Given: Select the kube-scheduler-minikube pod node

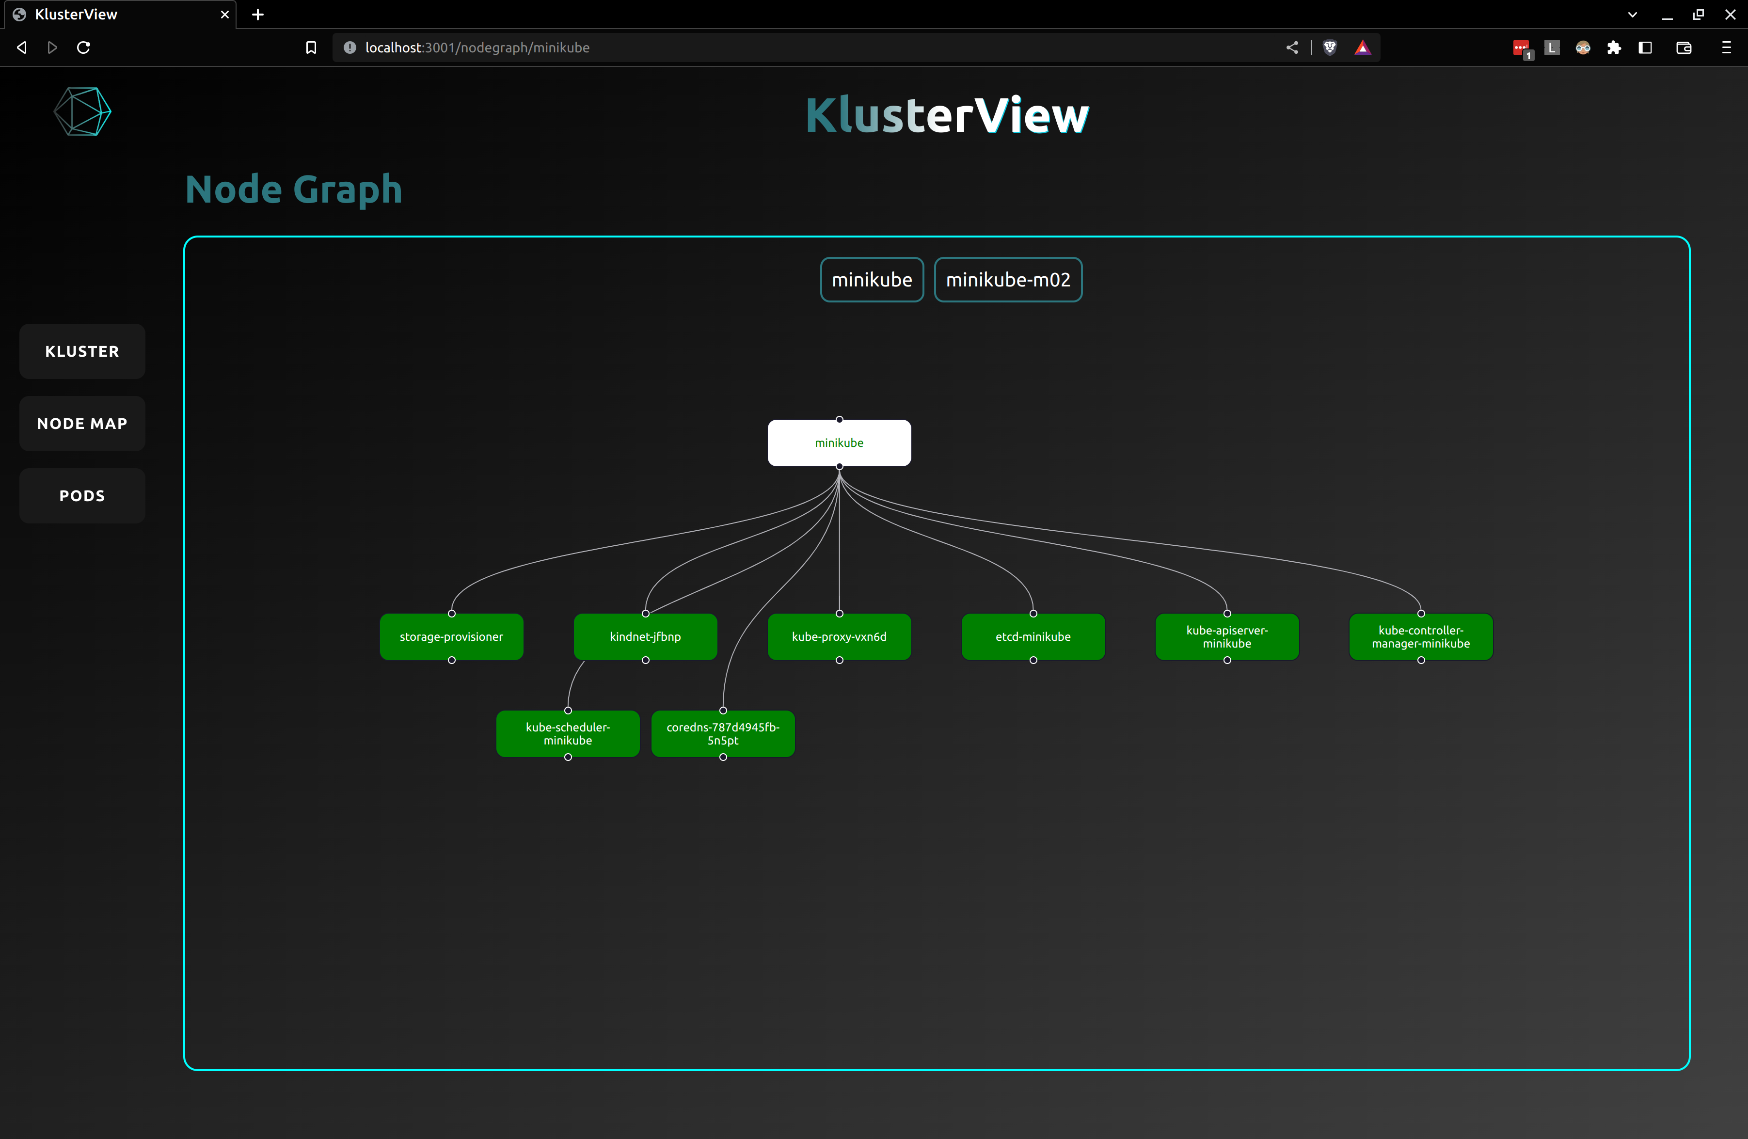Looking at the screenshot, I should pos(568,734).
